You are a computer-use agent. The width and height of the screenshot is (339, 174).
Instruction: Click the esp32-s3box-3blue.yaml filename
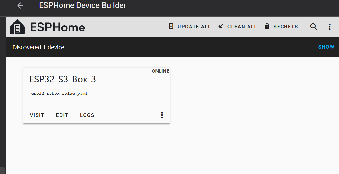pos(59,93)
